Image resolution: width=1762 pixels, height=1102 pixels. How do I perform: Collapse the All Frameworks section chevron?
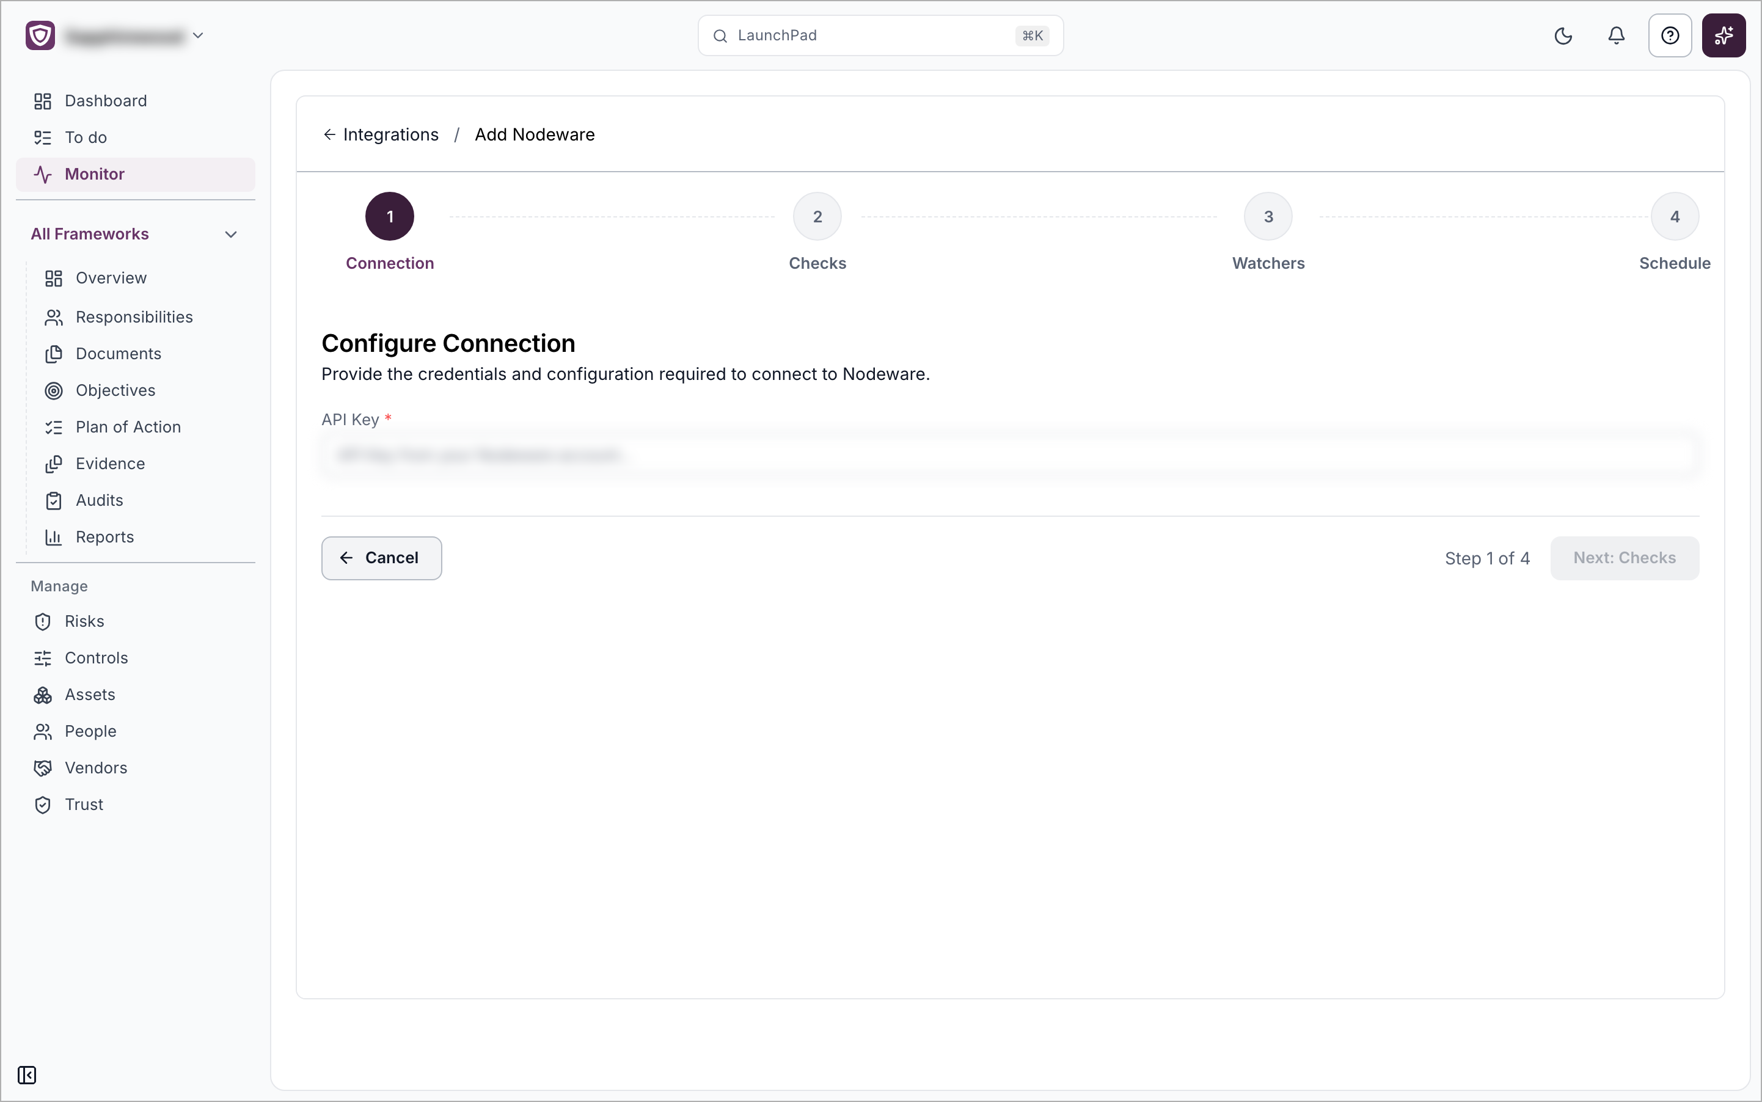click(x=231, y=235)
